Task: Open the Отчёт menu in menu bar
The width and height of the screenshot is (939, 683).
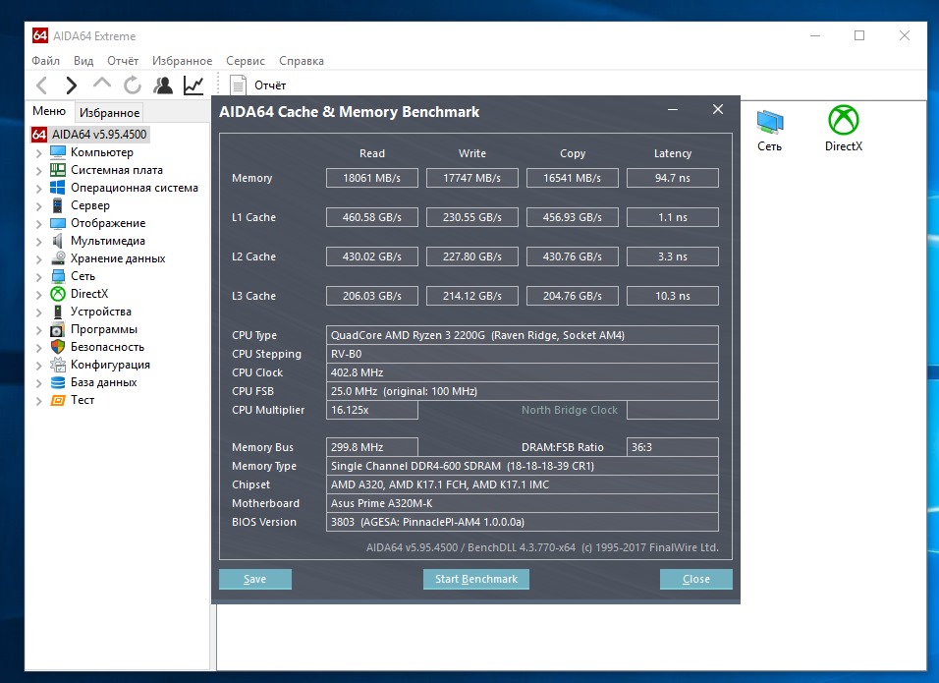Action: point(123,61)
